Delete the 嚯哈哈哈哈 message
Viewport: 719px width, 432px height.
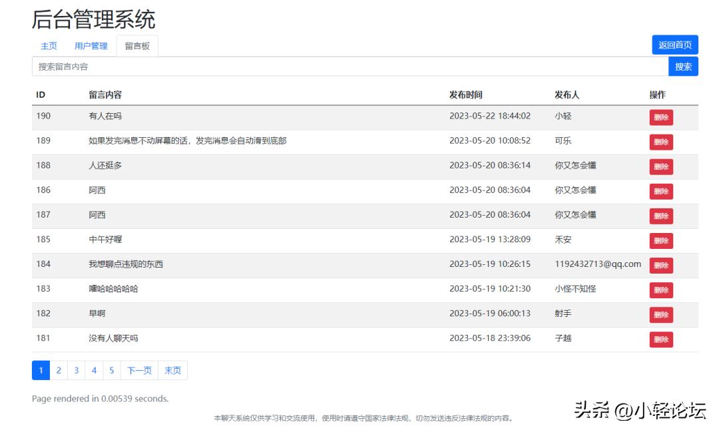click(x=660, y=290)
